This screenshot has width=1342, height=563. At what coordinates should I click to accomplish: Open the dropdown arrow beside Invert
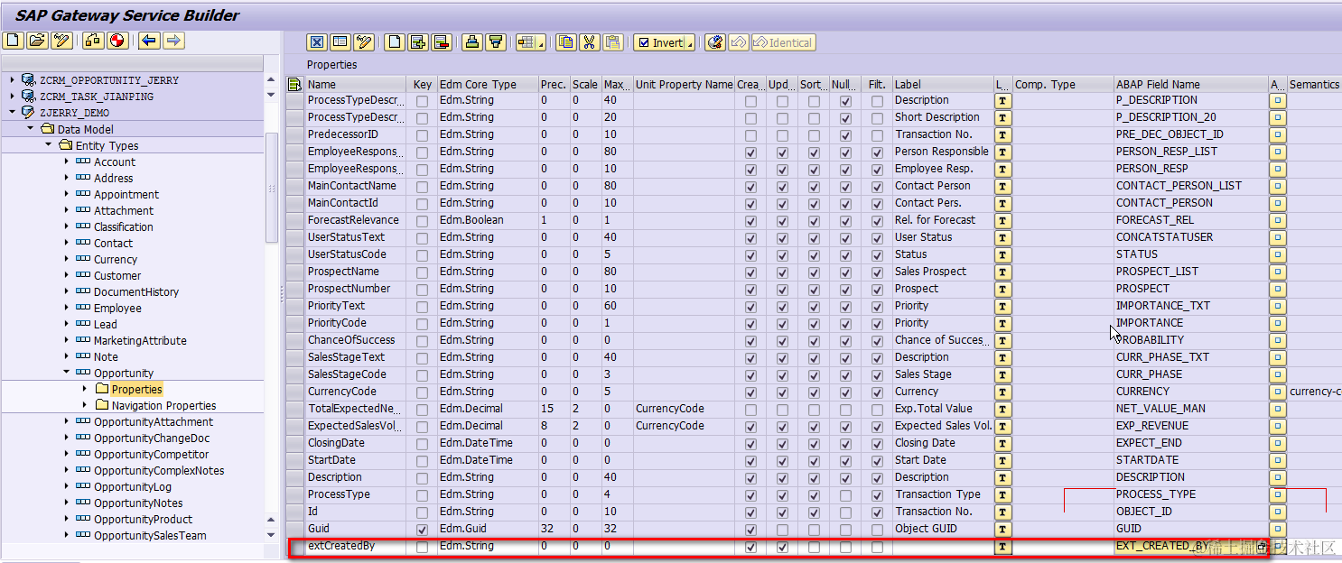pyautogui.click(x=690, y=43)
